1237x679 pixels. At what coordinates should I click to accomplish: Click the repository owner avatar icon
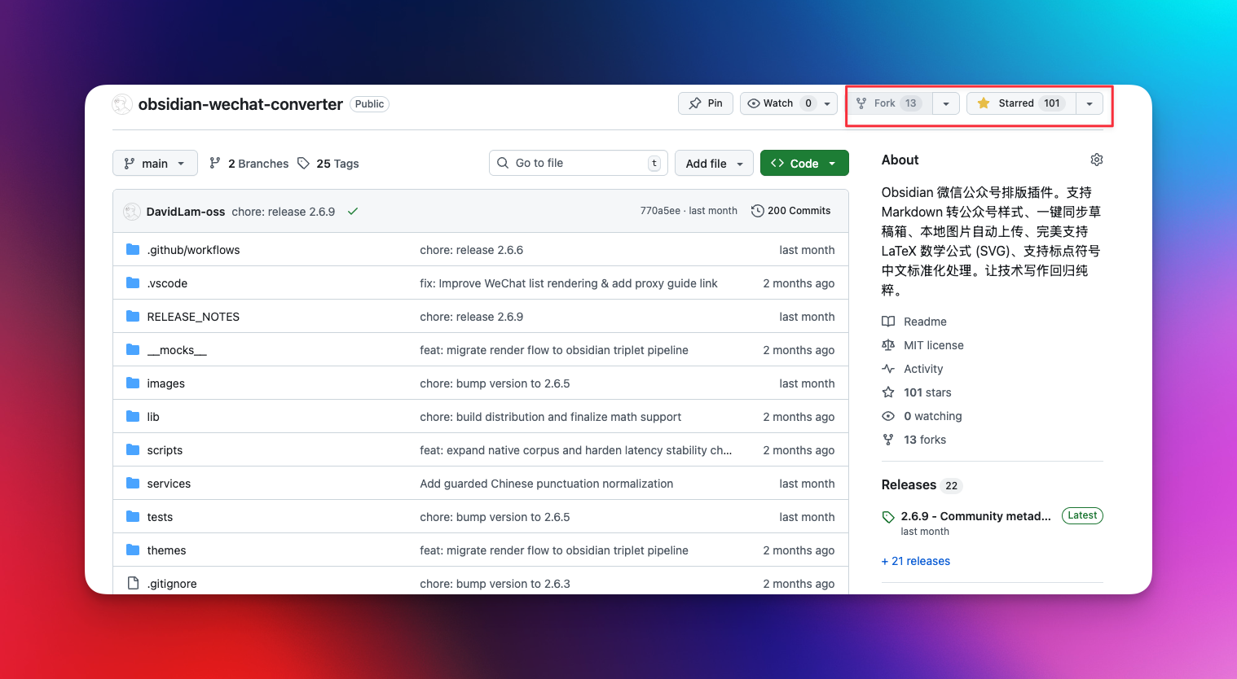point(122,104)
